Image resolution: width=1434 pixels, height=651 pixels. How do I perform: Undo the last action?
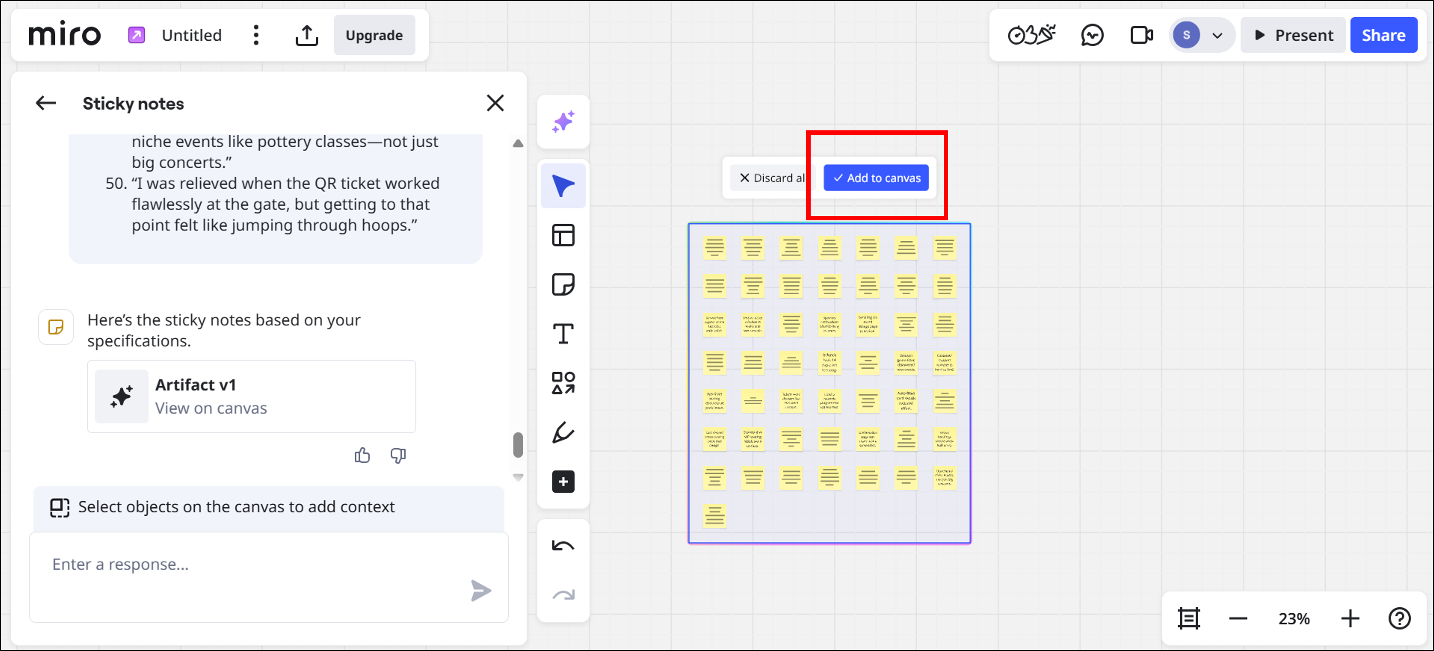coord(563,545)
